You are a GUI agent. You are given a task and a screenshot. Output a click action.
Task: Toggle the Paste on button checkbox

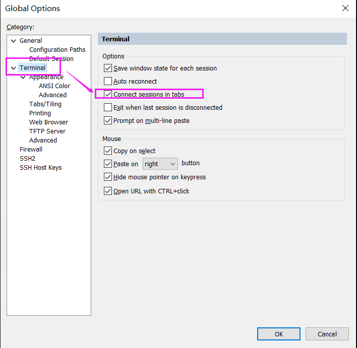108,164
